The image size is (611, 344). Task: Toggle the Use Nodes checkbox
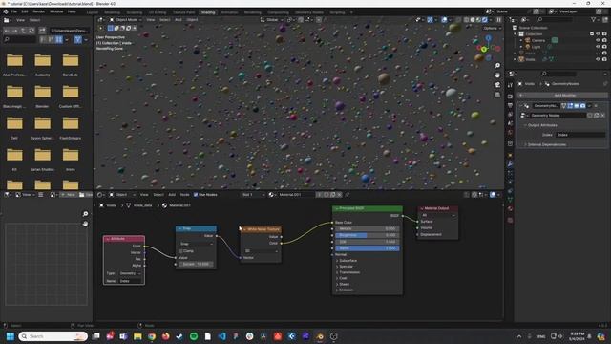(196, 195)
